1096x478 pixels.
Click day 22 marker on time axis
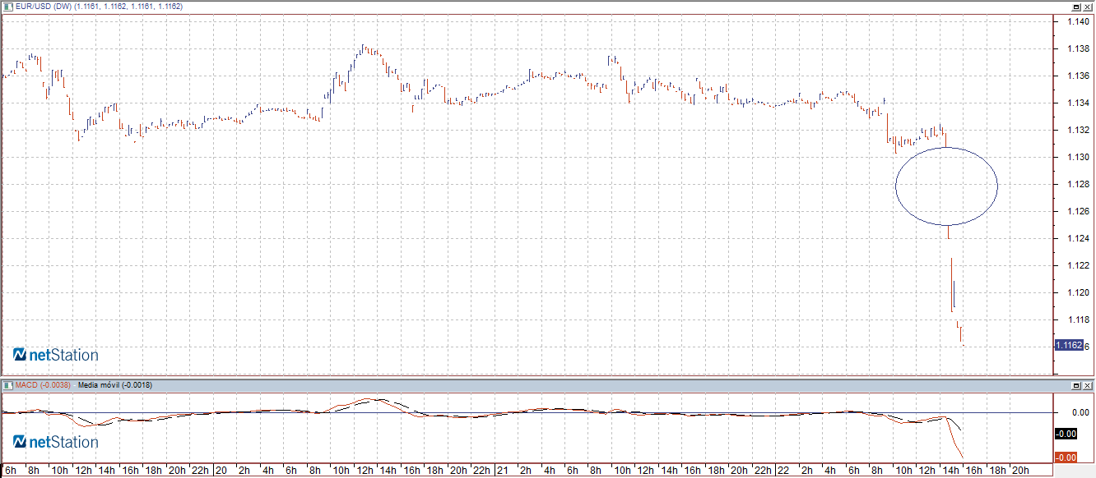(x=783, y=471)
